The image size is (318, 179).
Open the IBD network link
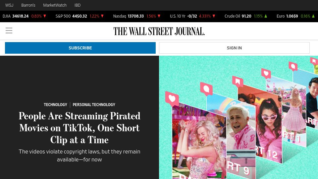[x=78, y=5]
